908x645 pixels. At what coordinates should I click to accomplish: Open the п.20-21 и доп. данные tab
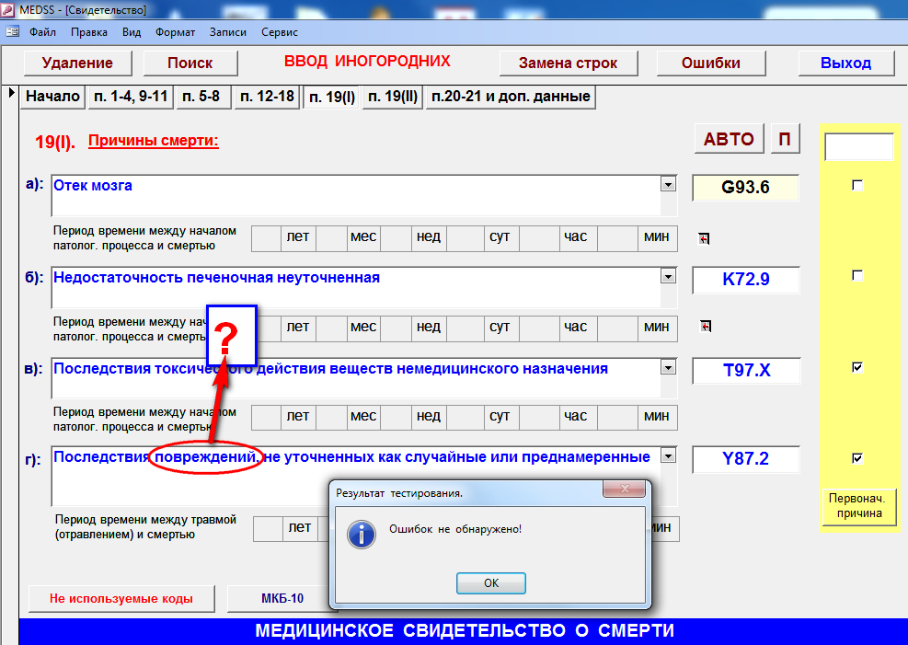click(x=511, y=96)
